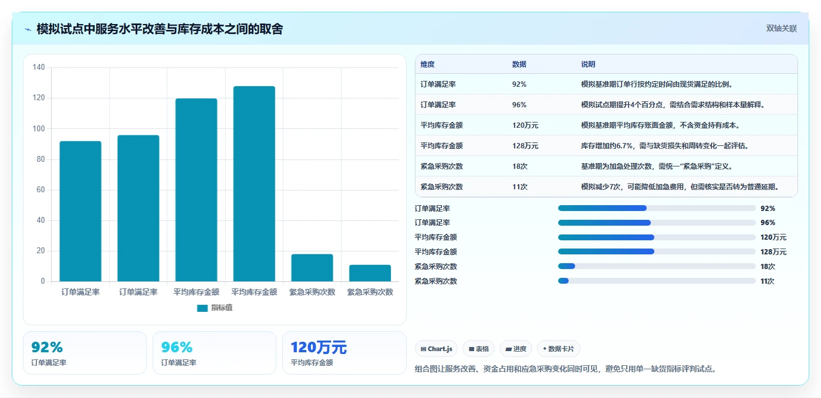The width and height of the screenshot is (821, 398).
Task: Click the 紧急采购次数 label beside the 11次 progress bar
Action: coord(436,281)
